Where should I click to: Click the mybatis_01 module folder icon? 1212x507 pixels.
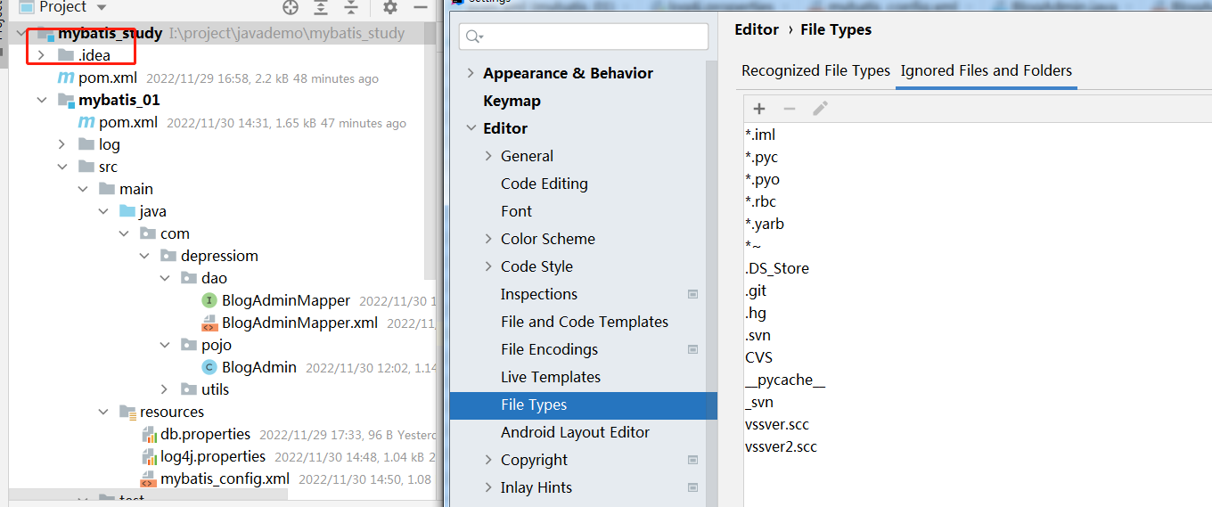tap(66, 100)
